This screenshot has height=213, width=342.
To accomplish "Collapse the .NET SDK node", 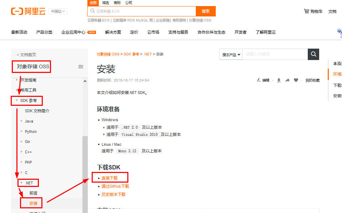I will point(21,183).
